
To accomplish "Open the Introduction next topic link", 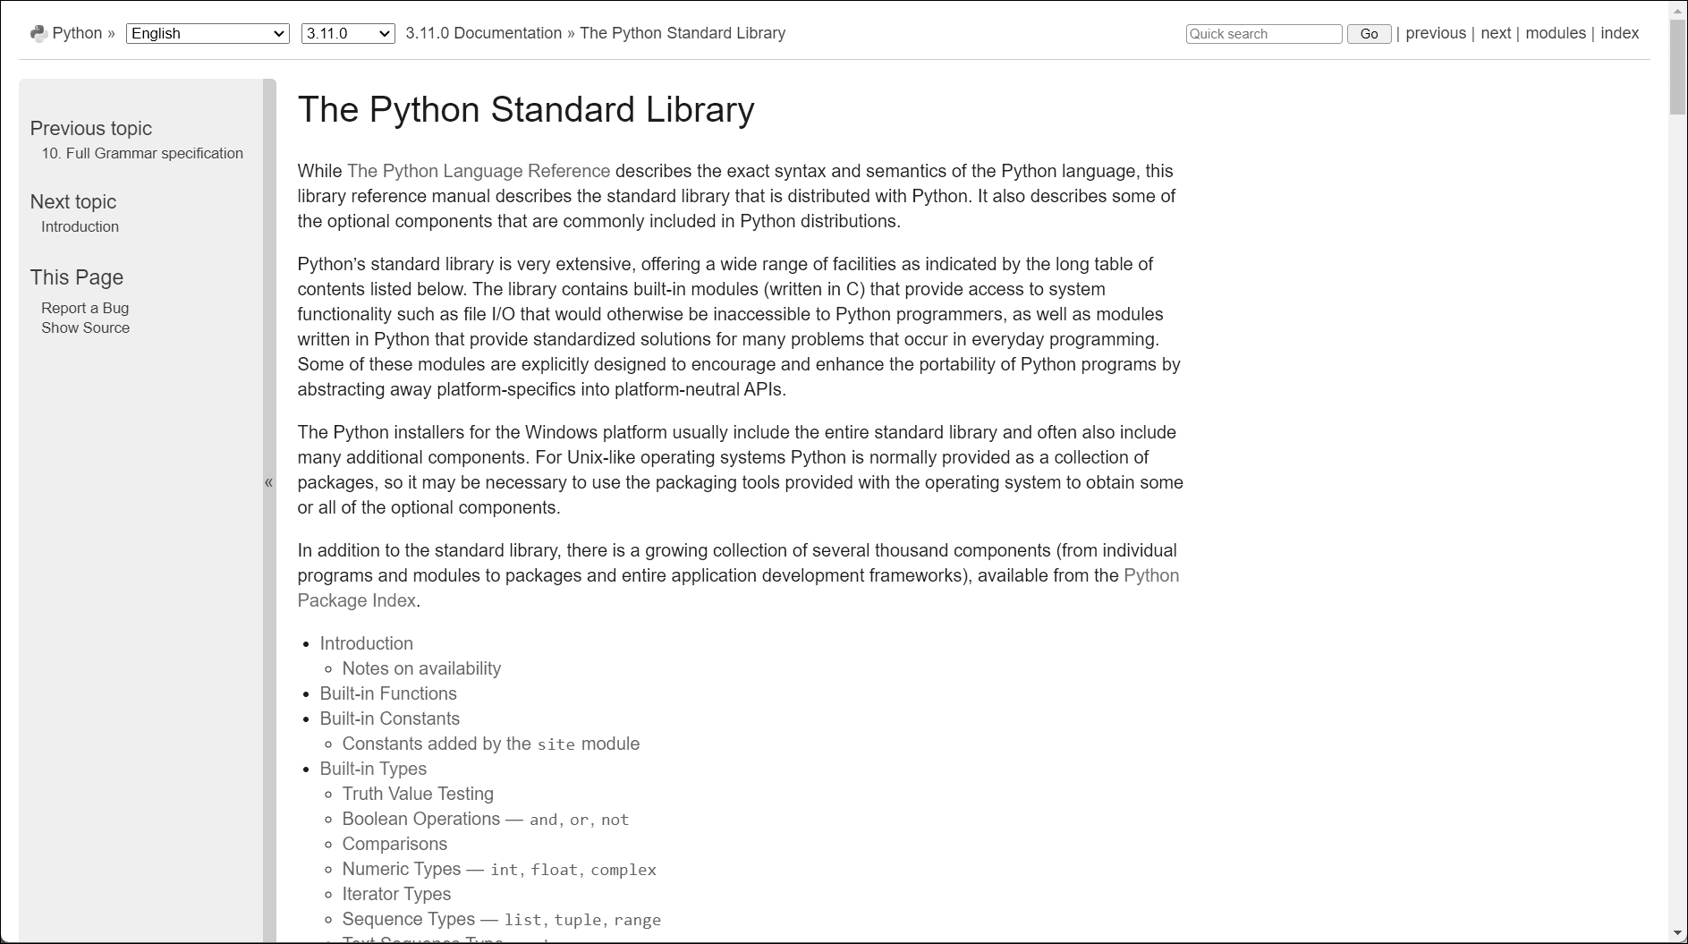I will (80, 226).
